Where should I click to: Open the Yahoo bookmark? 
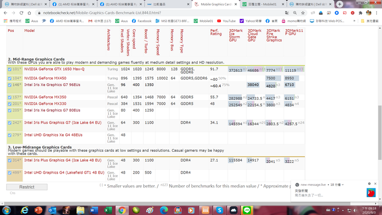(250, 21)
